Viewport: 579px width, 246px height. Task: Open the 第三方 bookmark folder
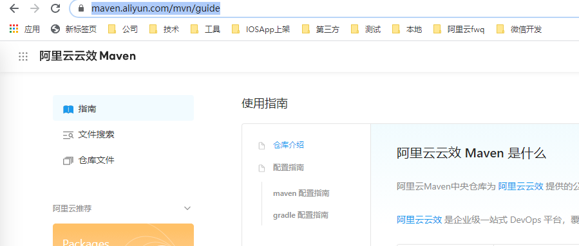coord(320,29)
